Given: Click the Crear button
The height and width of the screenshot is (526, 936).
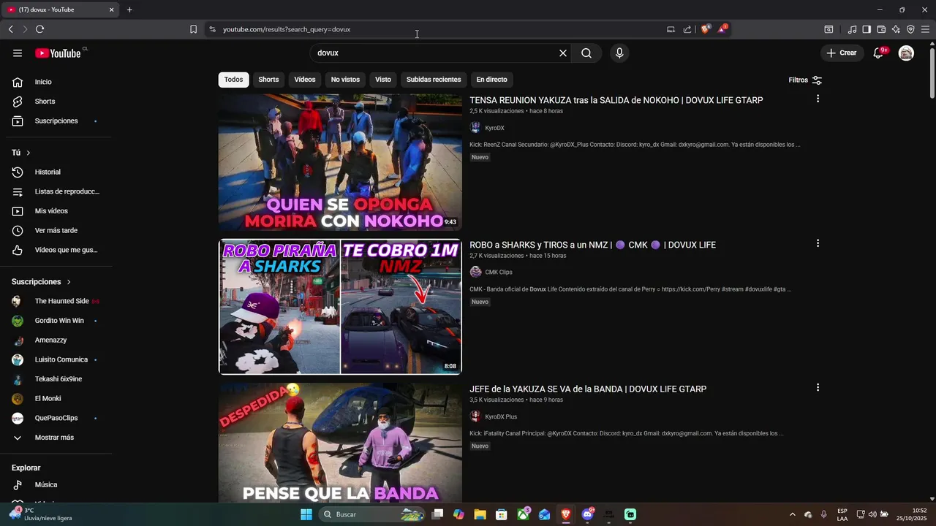Looking at the screenshot, I should [x=842, y=53].
